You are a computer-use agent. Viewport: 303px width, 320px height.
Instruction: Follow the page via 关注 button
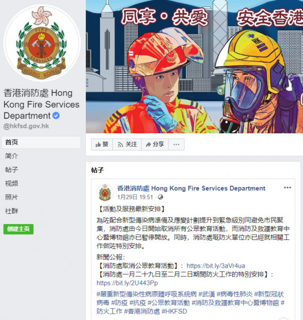pyautogui.click(x=127, y=145)
